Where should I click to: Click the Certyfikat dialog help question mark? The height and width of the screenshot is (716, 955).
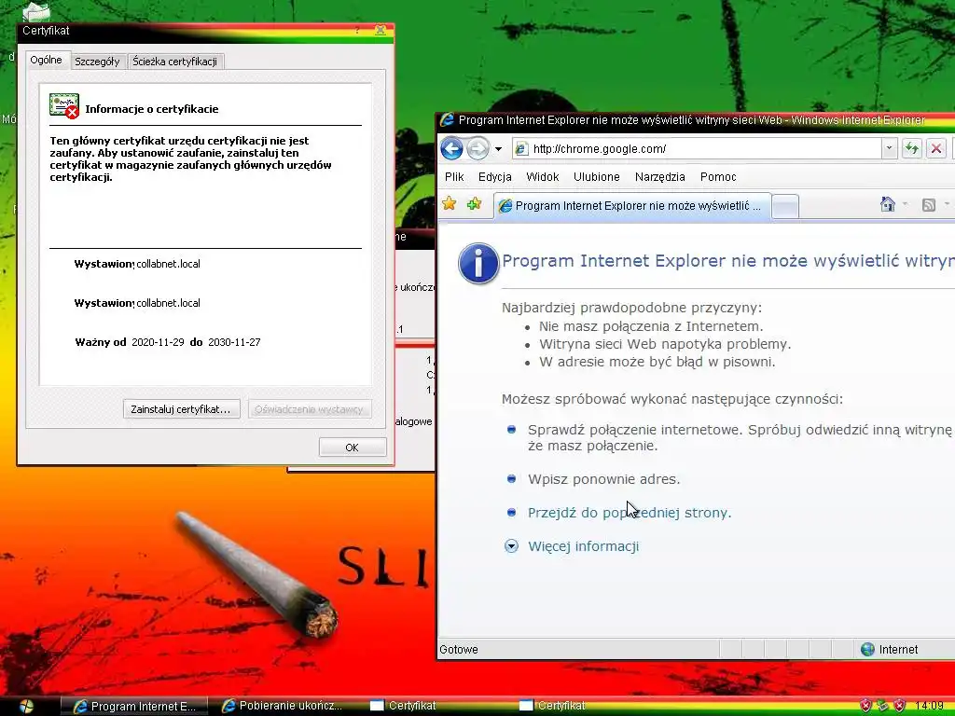357,30
